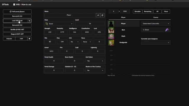189x106 pixels.
Task: Click the Endpoint button
Action: click(9, 39)
